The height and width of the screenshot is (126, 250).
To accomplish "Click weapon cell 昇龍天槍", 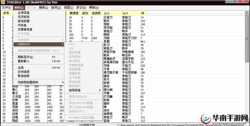I will 109,52.
